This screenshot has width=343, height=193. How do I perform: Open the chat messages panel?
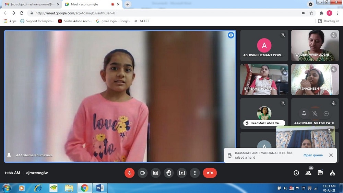click(320, 173)
